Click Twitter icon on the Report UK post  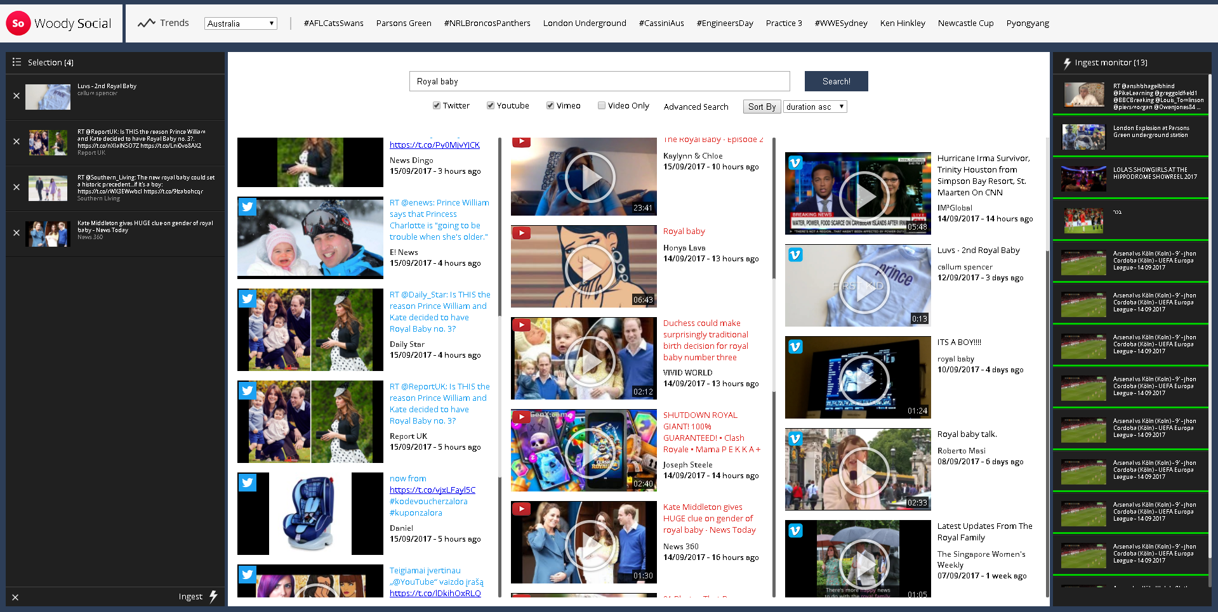pyautogui.click(x=248, y=391)
